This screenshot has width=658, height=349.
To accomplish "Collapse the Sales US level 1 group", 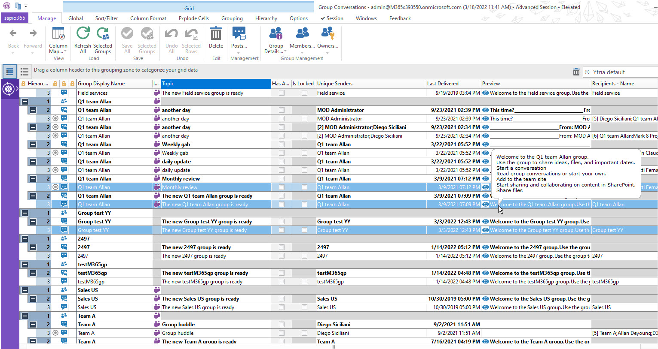I will 25,290.
